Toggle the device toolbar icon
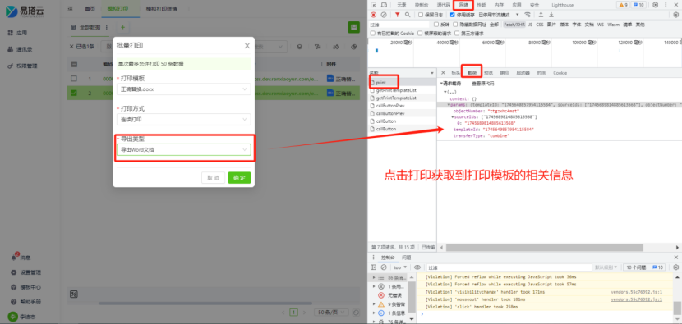This screenshot has height=324, width=682. pos(384,5)
